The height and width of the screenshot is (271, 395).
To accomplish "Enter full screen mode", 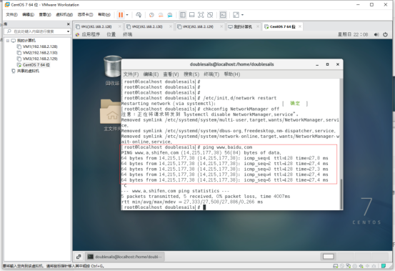I will pyautogui.click(x=201, y=15).
